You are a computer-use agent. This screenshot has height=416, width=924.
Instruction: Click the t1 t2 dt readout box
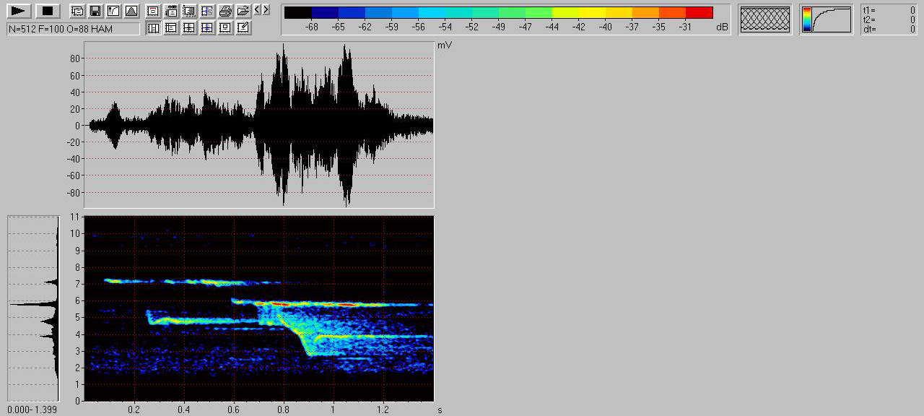889,19
